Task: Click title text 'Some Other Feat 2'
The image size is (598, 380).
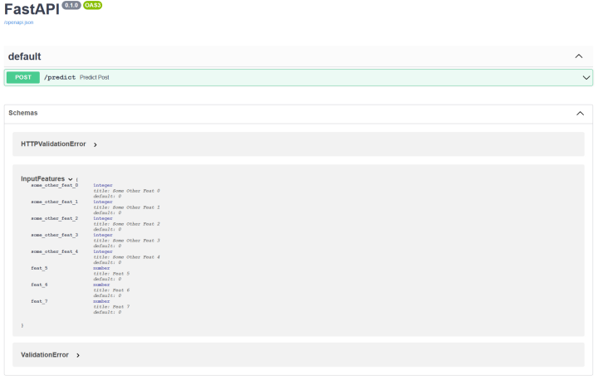Action: [x=136, y=224]
